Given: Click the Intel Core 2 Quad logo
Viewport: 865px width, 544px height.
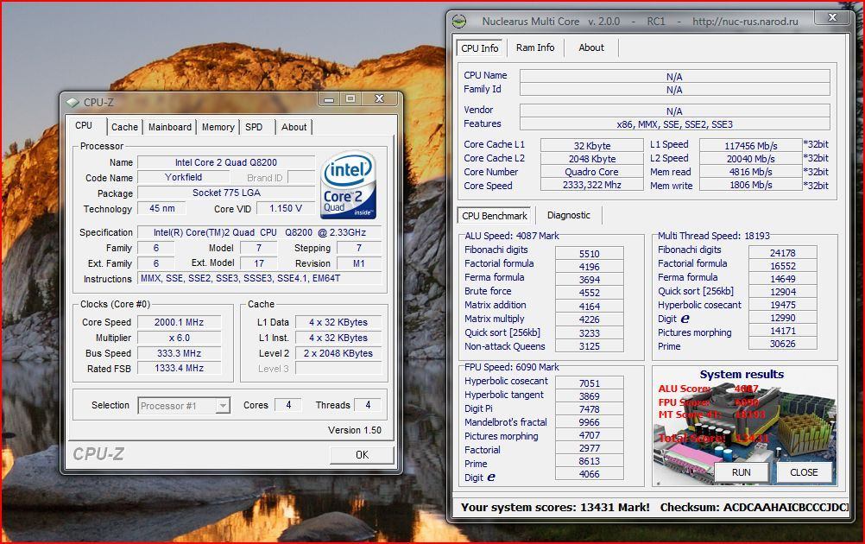Looking at the screenshot, I should pos(349,185).
